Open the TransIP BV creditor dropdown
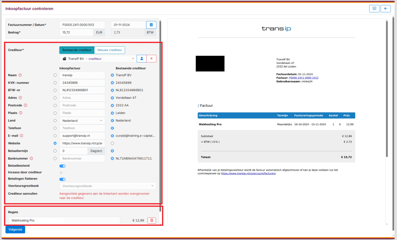 pos(98,59)
